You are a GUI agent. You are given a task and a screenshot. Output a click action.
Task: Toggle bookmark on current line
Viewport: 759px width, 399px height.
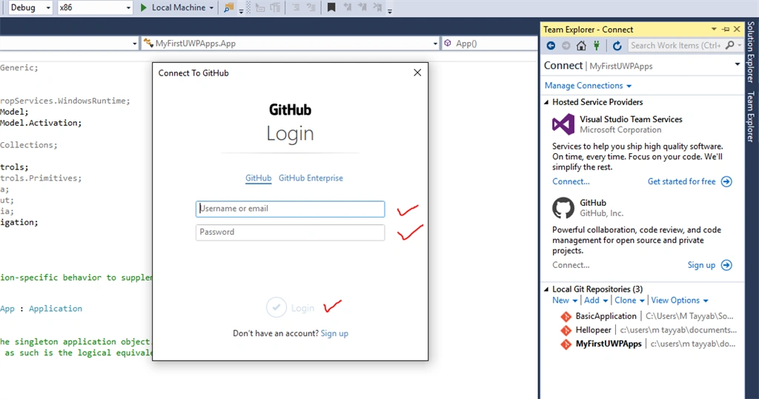(331, 7)
